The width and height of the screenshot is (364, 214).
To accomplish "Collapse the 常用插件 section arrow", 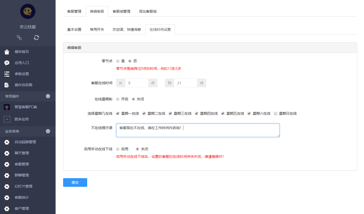I will [x=48, y=96].
